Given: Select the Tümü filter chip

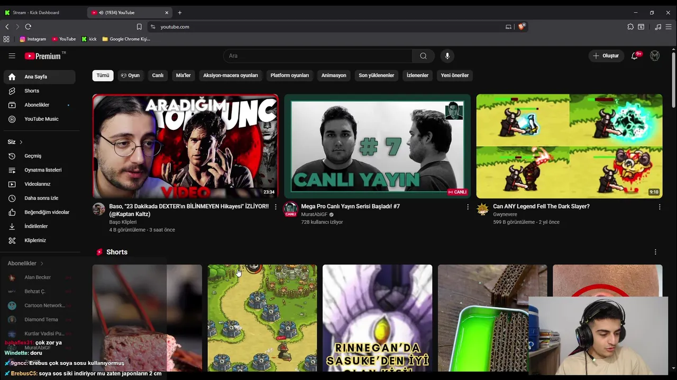Looking at the screenshot, I should coord(103,75).
